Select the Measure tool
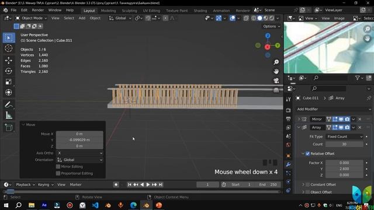Viewport: 374px width, 210px height. (9, 116)
